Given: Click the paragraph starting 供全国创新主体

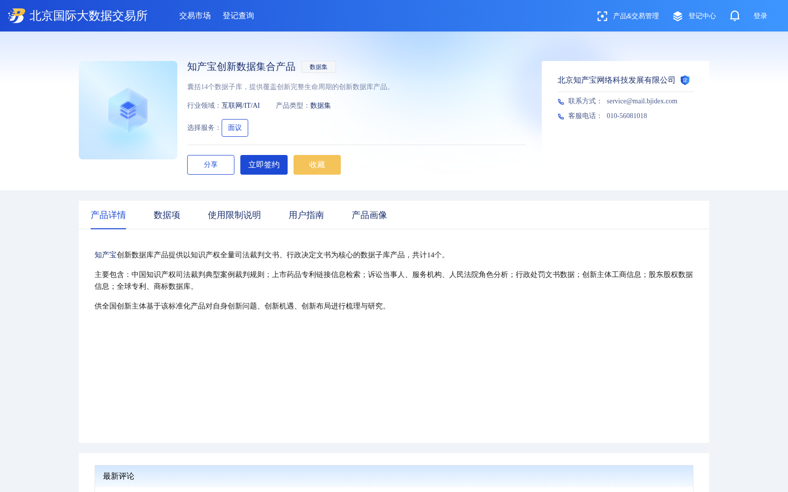Looking at the screenshot, I should [242, 306].
